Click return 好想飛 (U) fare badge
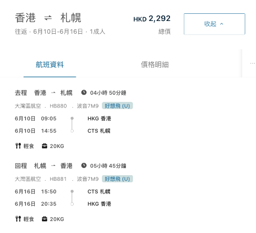 point(117,179)
